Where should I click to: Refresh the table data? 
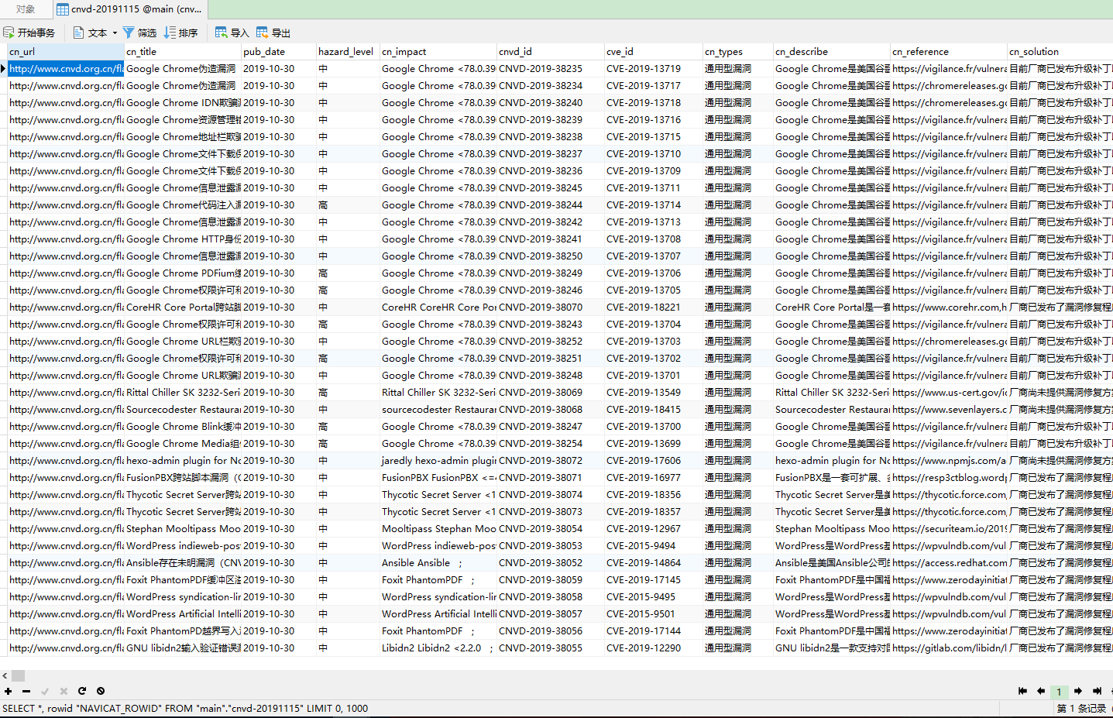pyautogui.click(x=82, y=691)
